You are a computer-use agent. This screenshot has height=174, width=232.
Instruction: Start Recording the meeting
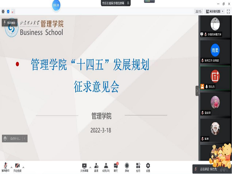pos(127,168)
